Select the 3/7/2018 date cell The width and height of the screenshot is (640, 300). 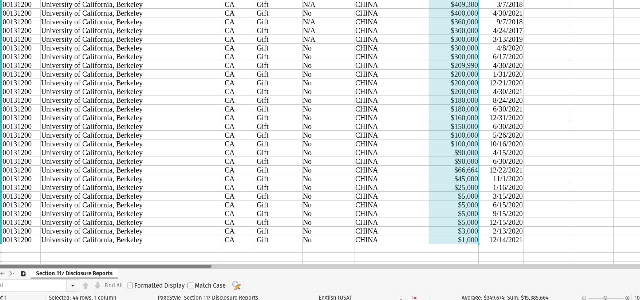[501, 4]
